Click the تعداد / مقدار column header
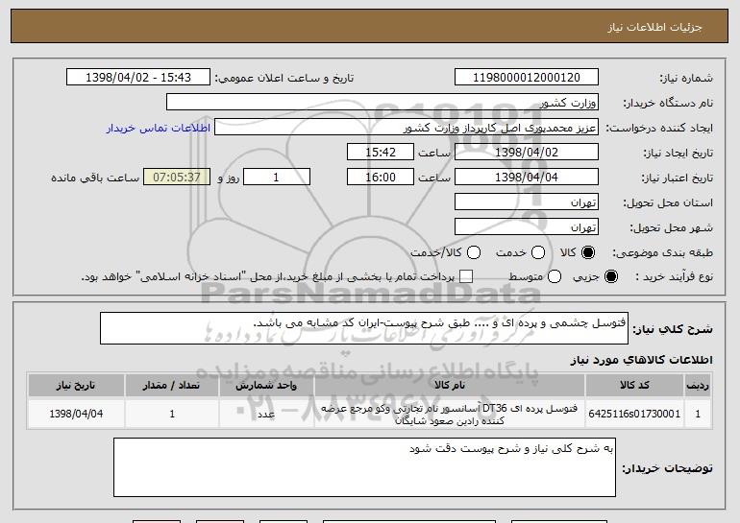740x523 pixels. click(x=172, y=386)
